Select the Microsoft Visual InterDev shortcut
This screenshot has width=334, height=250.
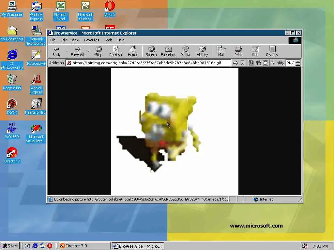[x=36, y=133]
